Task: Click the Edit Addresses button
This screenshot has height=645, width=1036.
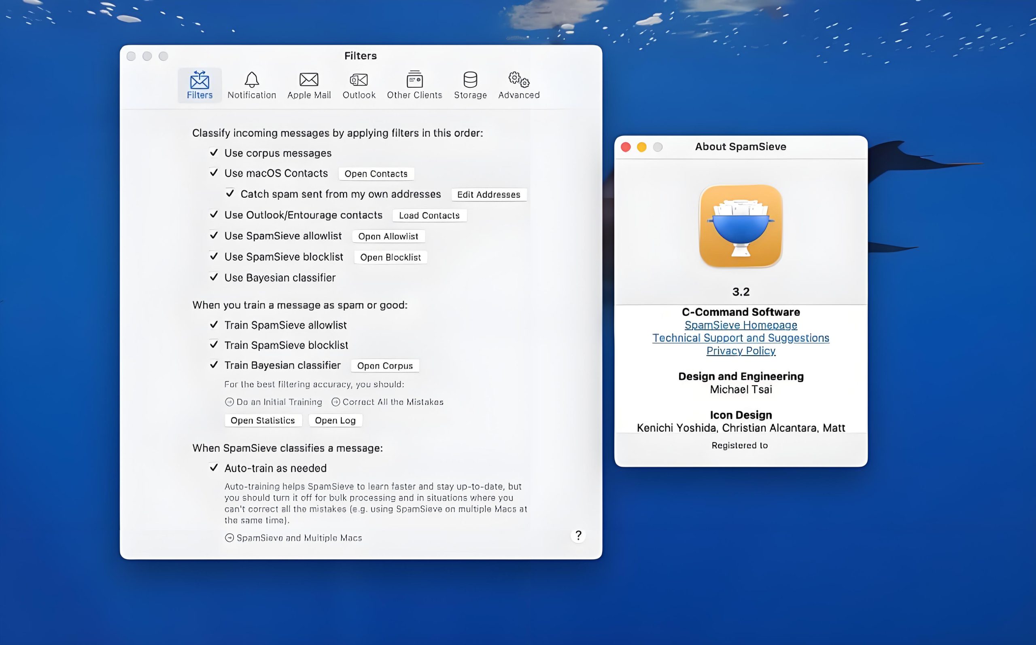Action: click(x=488, y=195)
